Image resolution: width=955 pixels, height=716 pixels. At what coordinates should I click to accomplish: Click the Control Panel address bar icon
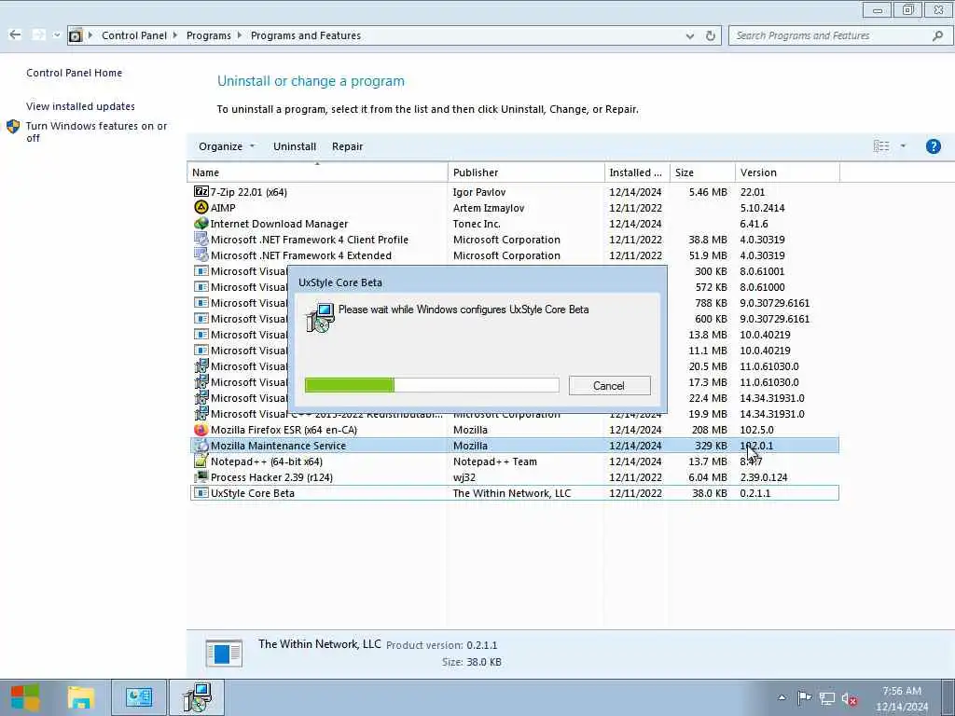tap(75, 35)
